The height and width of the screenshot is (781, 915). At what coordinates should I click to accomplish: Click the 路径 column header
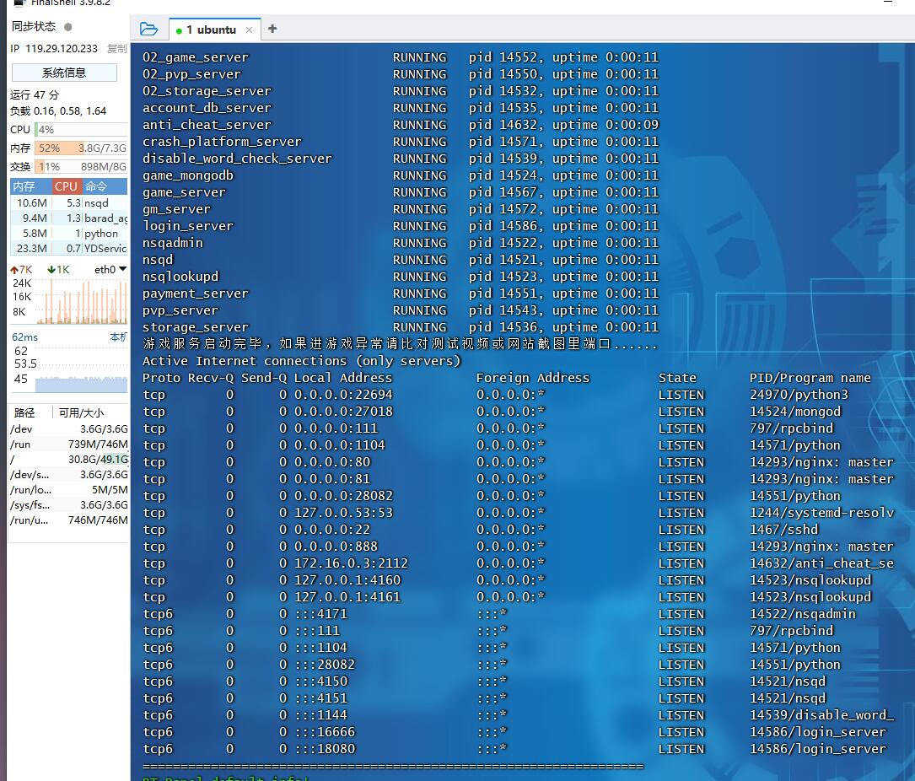coord(24,412)
